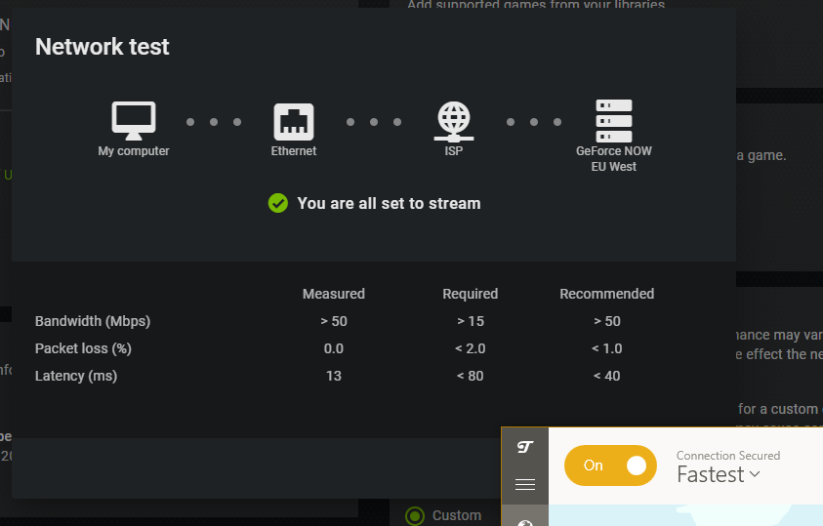
Task: Click the TunnelBear logo icon
Action: [x=525, y=448]
